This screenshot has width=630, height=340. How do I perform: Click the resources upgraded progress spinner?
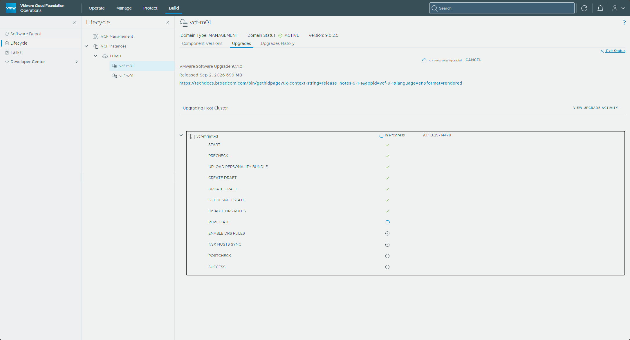tap(424, 60)
